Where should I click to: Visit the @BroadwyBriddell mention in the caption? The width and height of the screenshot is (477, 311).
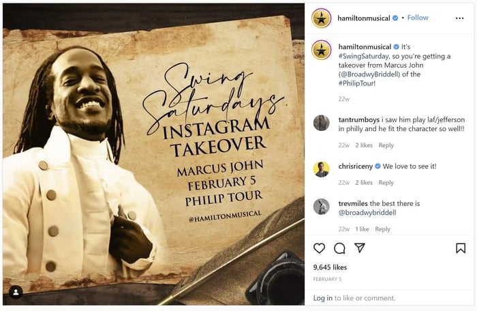pos(369,74)
